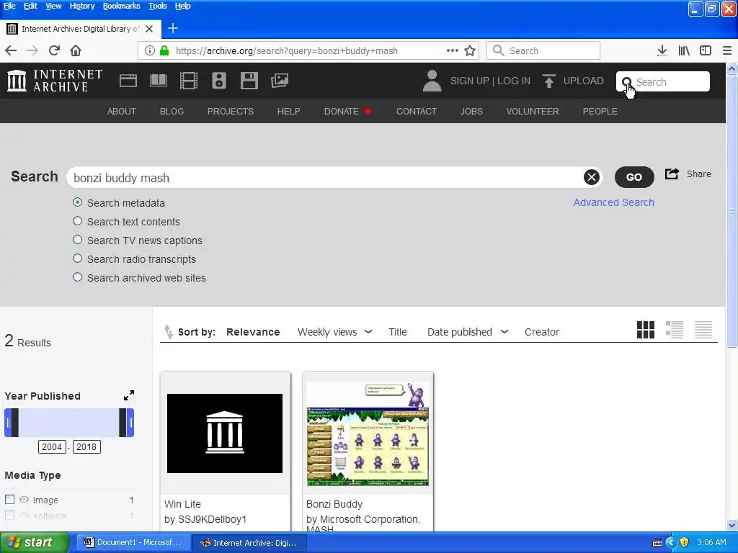This screenshot has width=738, height=553.
Task: Select Search TV news captions option
Action: 78,240
